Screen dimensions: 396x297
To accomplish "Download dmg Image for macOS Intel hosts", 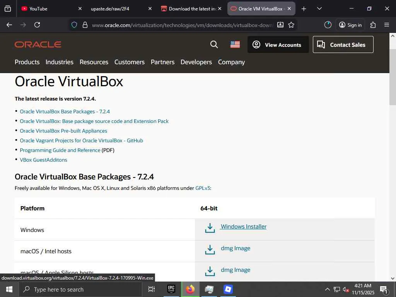I will pos(236,248).
